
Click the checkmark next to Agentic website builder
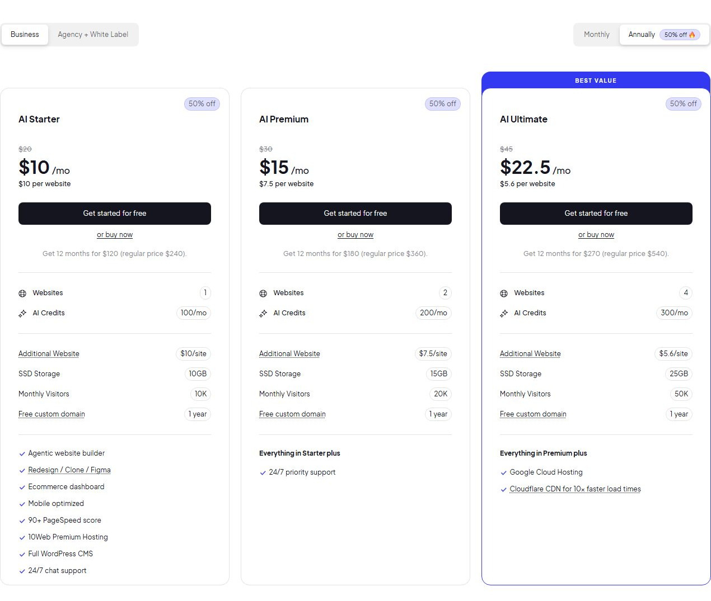[x=22, y=454]
